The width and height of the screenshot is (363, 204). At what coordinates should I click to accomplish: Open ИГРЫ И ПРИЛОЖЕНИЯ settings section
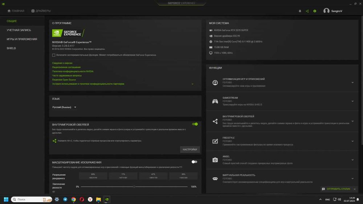click(22, 39)
